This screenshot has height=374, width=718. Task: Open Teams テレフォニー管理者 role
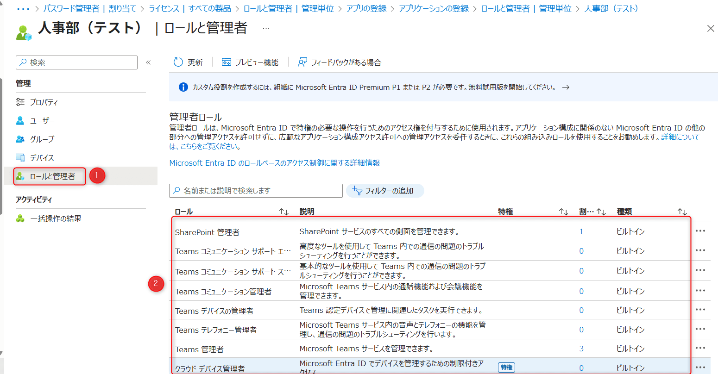click(216, 330)
